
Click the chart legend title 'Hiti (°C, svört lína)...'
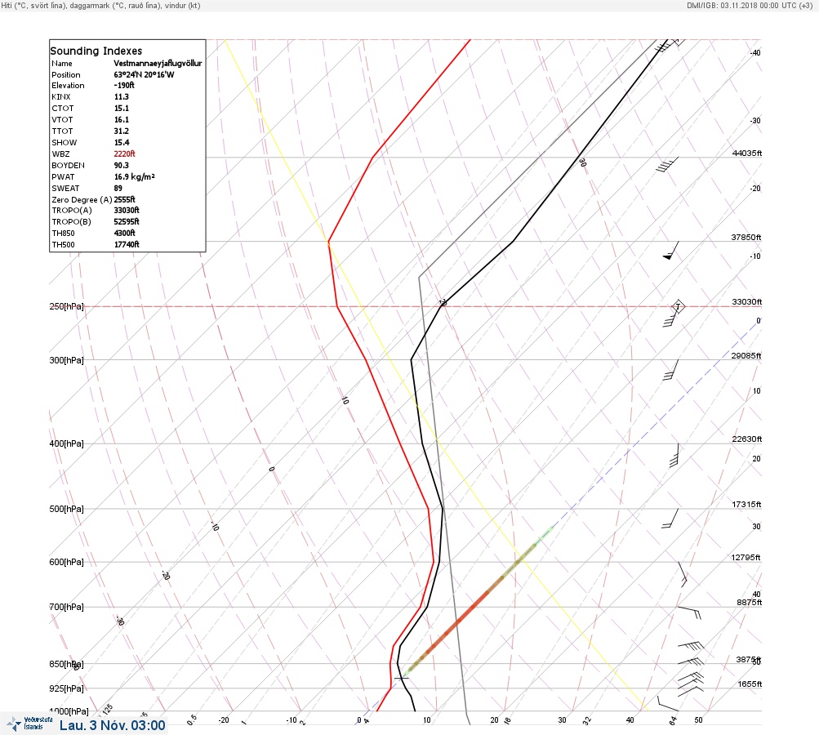coord(100,5)
